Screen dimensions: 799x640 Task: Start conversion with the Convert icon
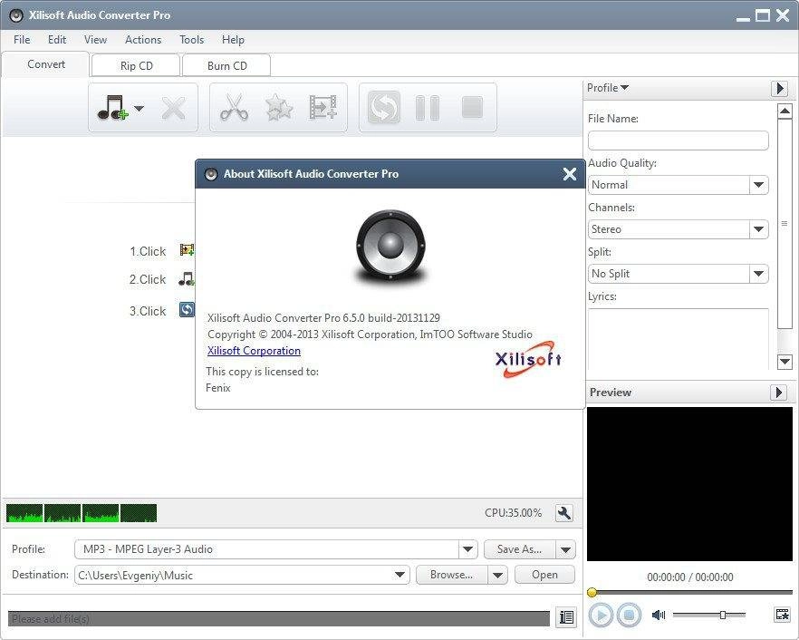click(x=384, y=108)
